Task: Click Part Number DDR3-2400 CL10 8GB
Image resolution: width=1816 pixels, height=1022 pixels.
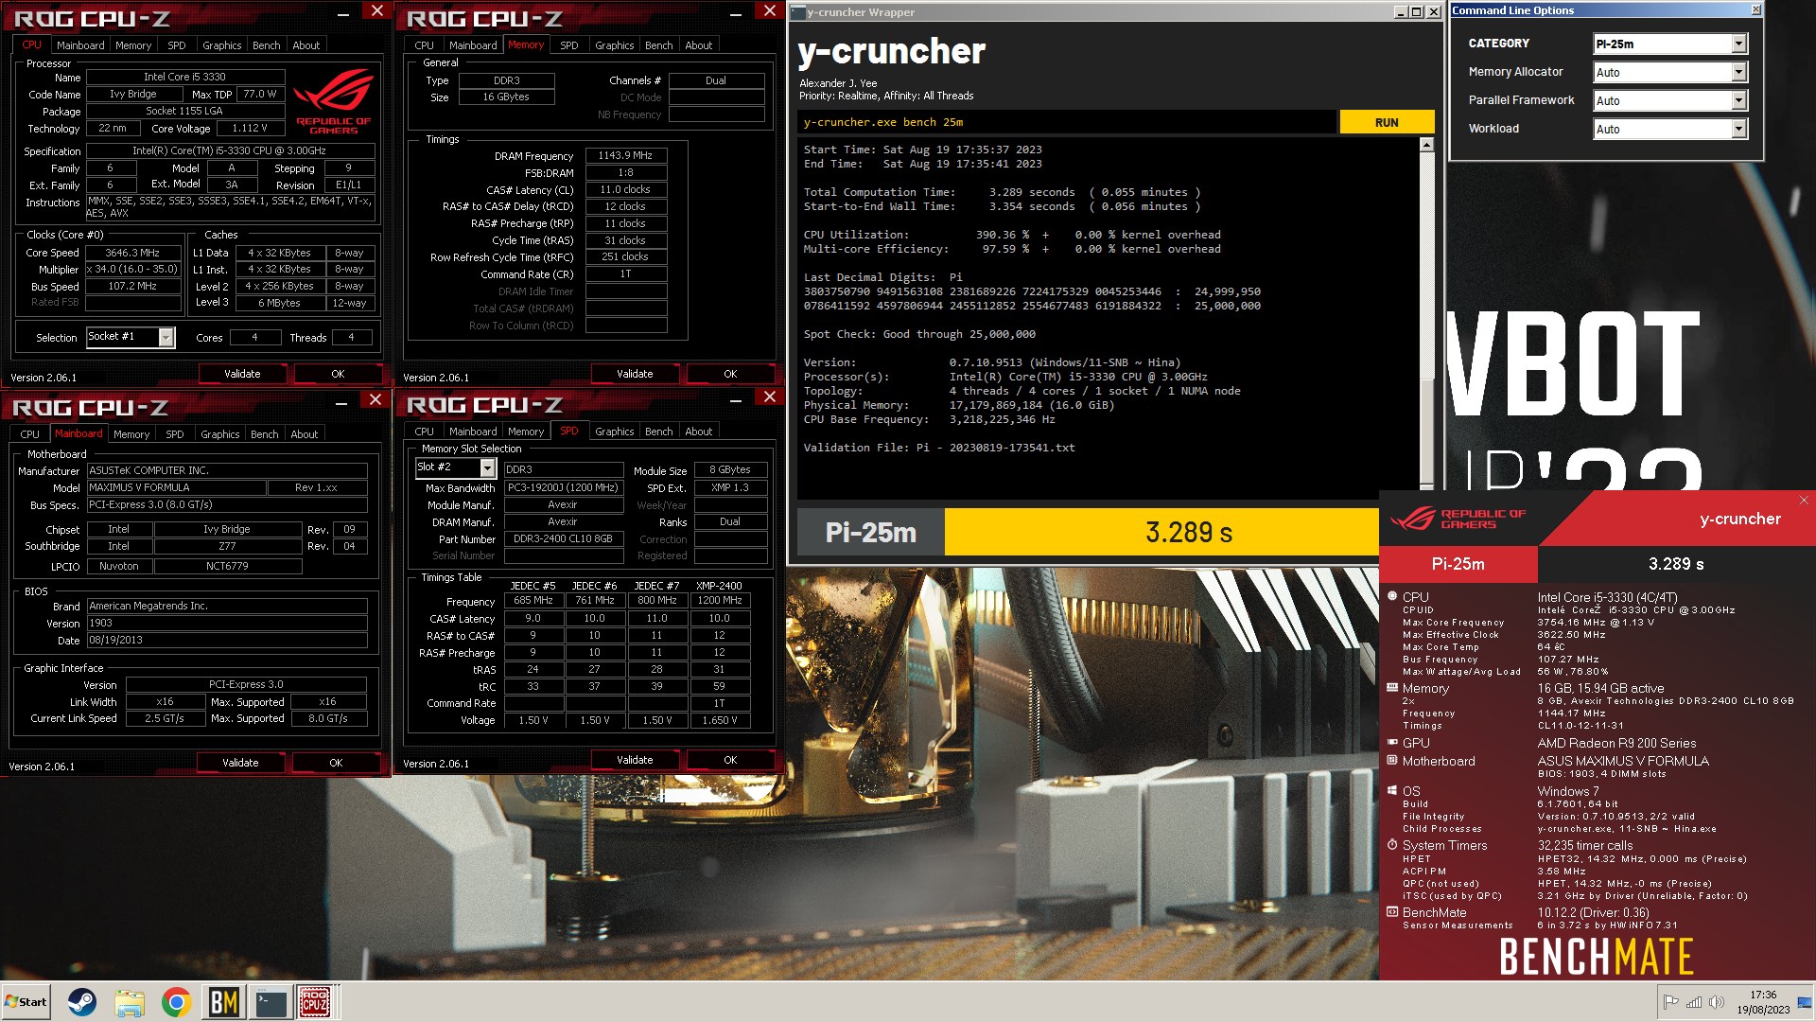Action: [563, 538]
